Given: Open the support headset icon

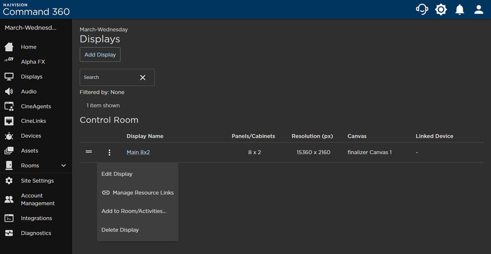Looking at the screenshot, I should 422,9.
